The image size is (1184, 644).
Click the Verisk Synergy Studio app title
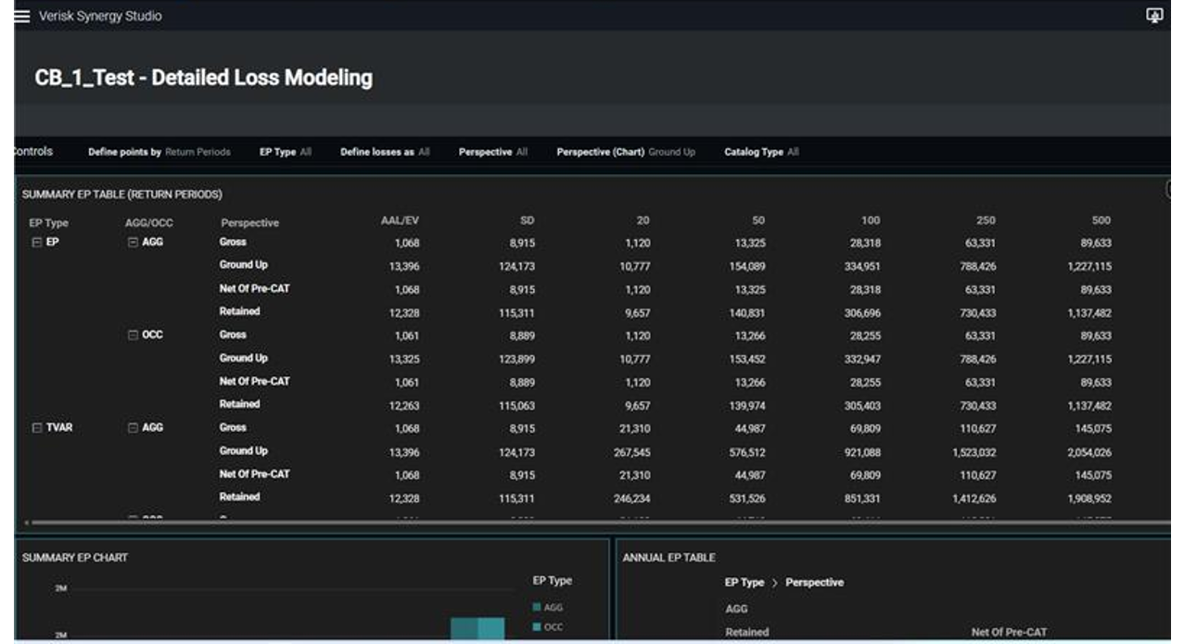click(100, 16)
